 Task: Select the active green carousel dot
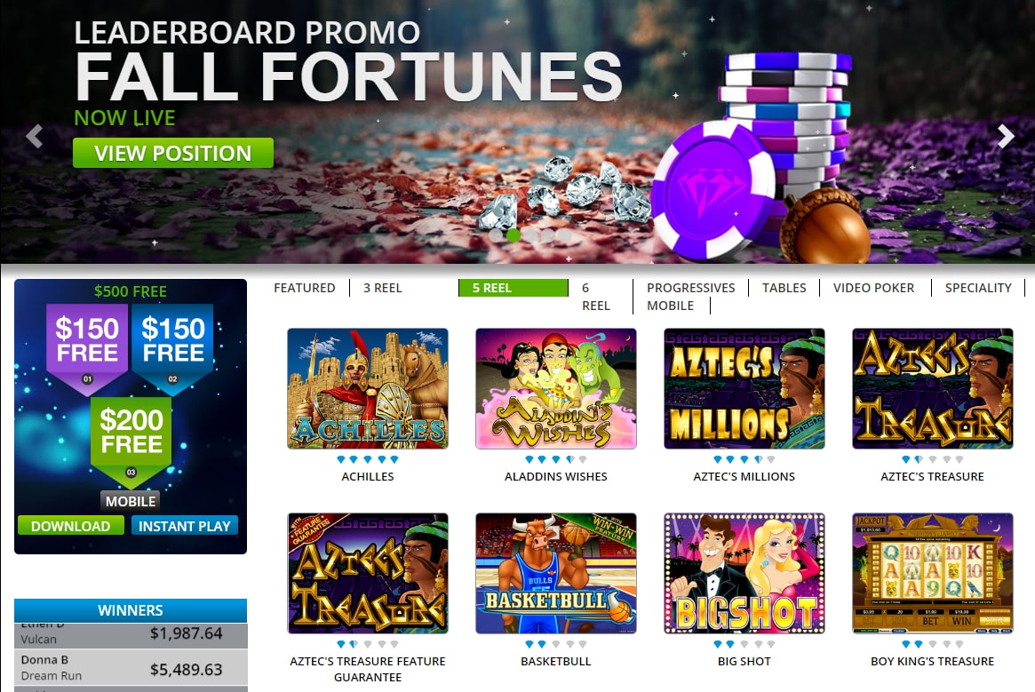click(x=514, y=235)
